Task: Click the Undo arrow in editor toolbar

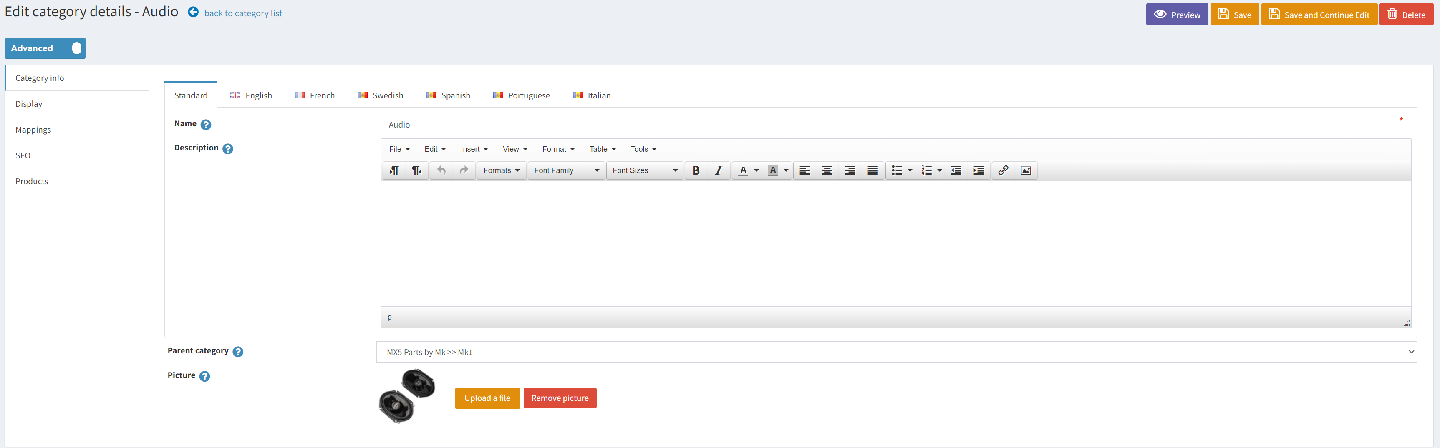Action: tap(441, 170)
